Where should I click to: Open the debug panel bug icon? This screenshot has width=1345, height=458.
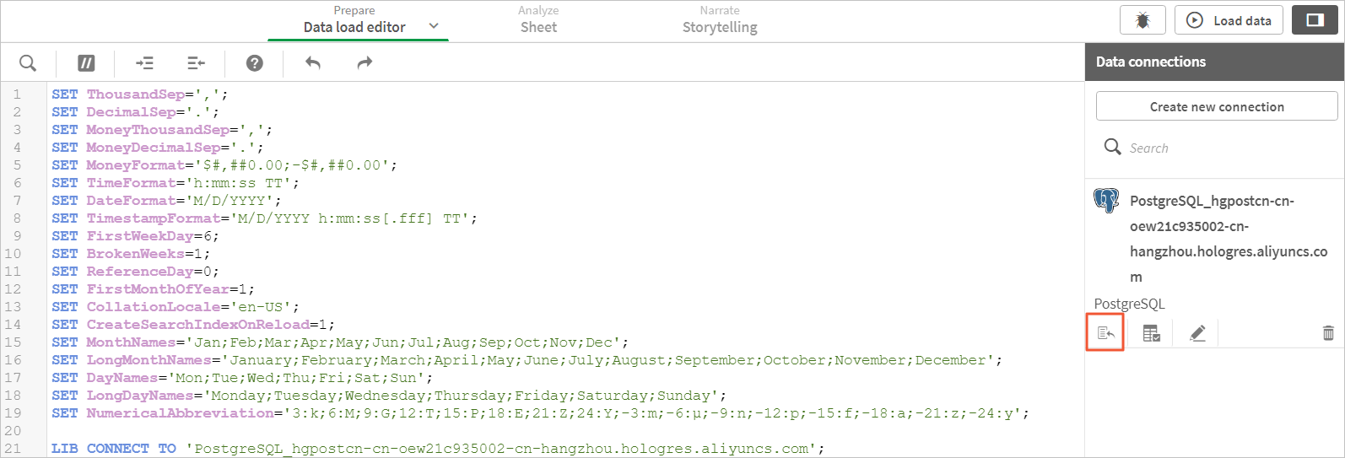[1142, 20]
